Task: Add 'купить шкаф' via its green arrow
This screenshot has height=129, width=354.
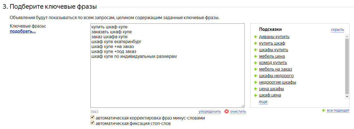Action: click(x=256, y=43)
